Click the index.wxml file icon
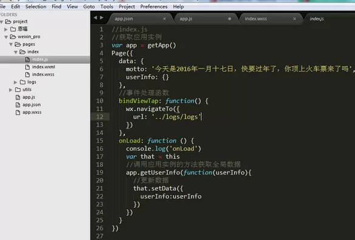This screenshot has height=240, width=355. (27, 67)
